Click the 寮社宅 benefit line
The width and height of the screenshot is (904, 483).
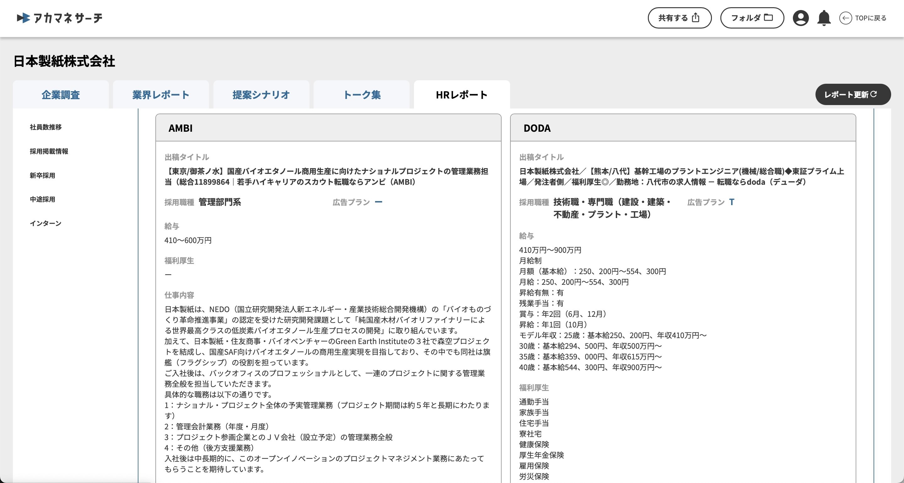[x=530, y=433]
